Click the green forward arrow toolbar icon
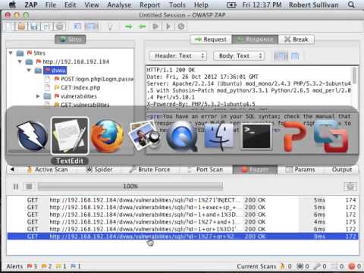Image resolution: width=364 pixels, height=273 pixels. tap(129, 27)
